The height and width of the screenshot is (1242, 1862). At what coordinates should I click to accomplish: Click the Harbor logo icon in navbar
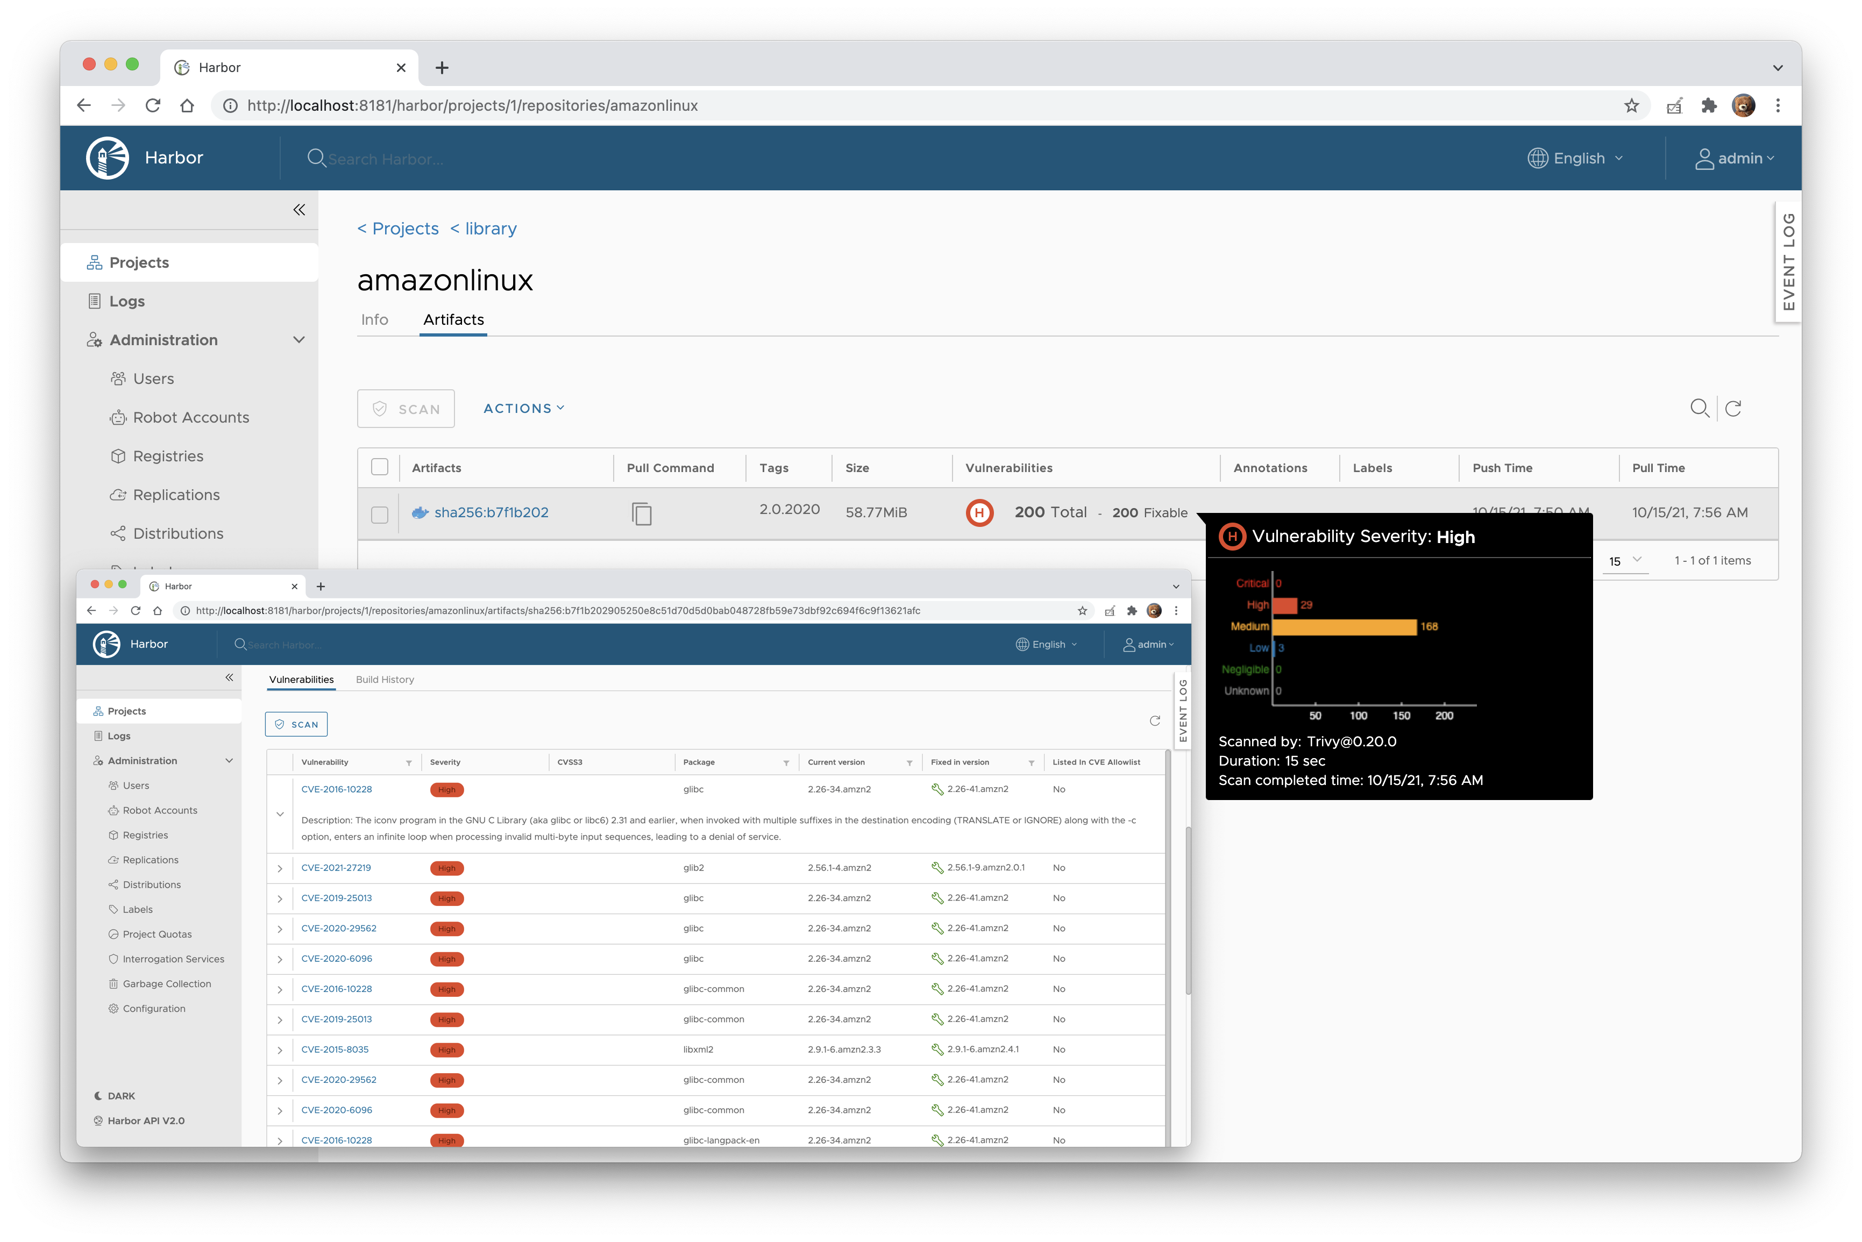pos(108,155)
